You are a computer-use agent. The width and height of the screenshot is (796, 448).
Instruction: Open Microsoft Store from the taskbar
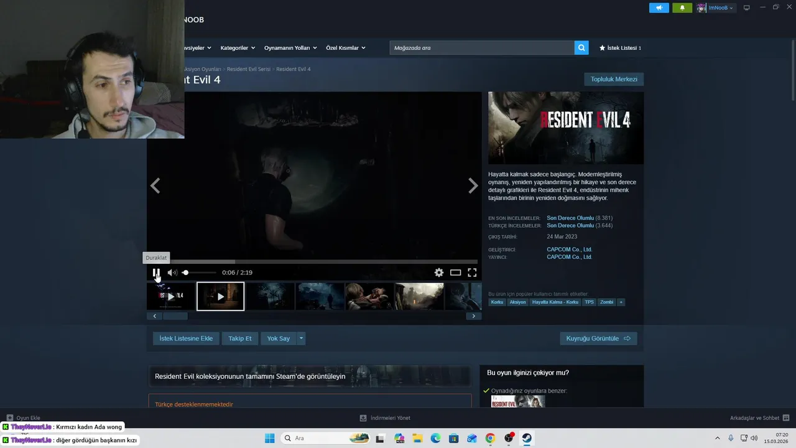pos(453,438)
